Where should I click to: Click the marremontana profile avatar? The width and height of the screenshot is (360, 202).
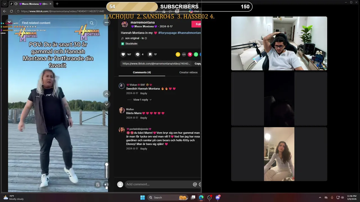coord(125,24)
